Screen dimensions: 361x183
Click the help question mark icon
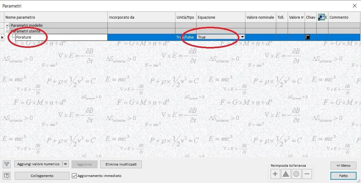(x=7, y=176)
